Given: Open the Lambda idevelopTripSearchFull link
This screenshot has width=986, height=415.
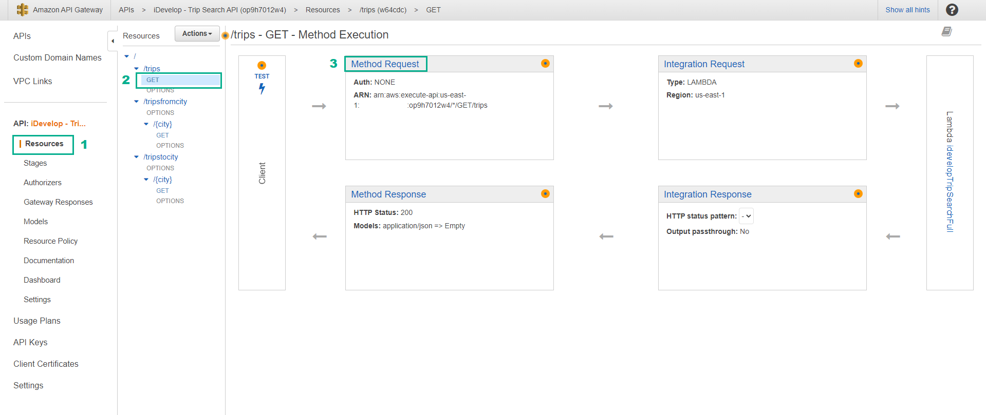Looking at the screenshot, I should (x=950, y=172).
